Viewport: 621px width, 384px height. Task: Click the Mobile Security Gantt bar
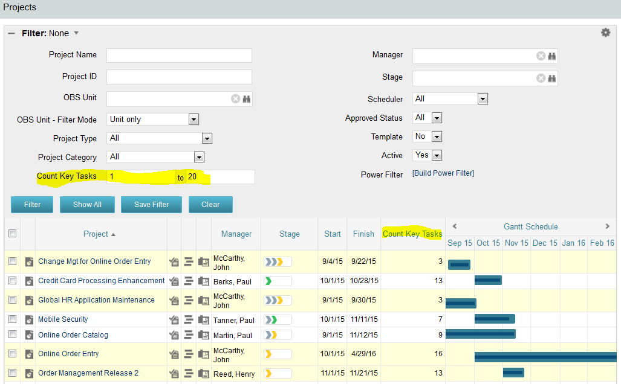pyautogui.click(x=495, y=319)
